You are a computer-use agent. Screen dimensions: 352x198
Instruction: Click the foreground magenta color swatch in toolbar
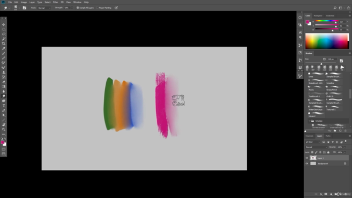tap(2, 142)
